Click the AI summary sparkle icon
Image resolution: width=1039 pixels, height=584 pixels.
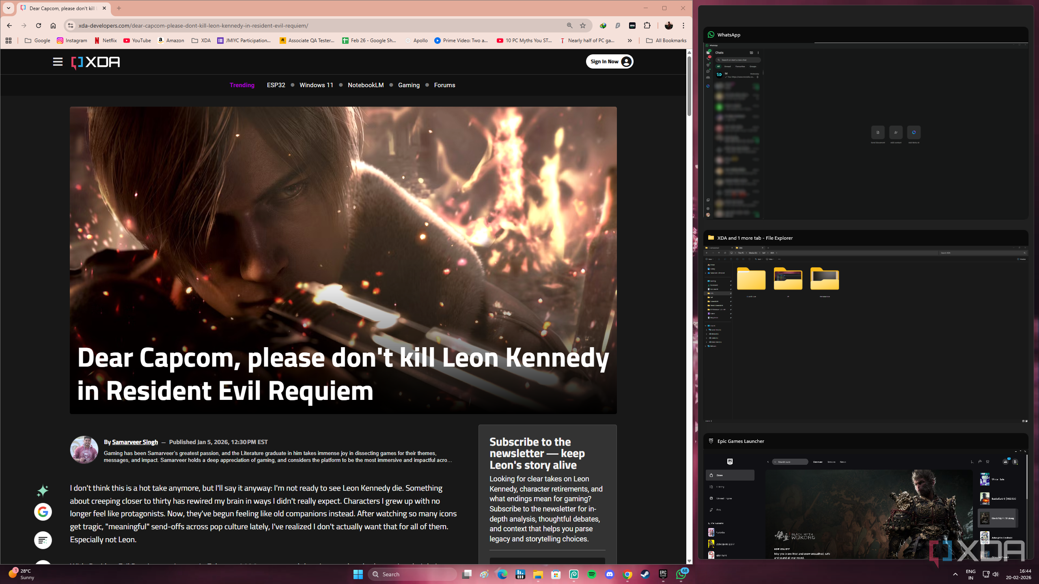pos(43,491)
